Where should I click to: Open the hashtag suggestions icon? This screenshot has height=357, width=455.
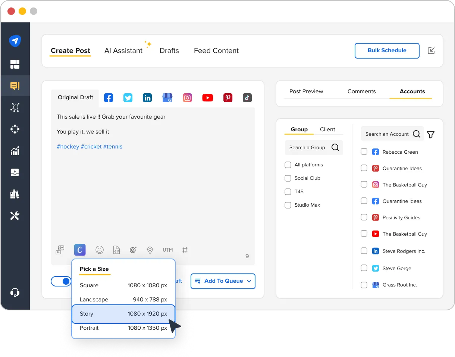pos(185,250)
